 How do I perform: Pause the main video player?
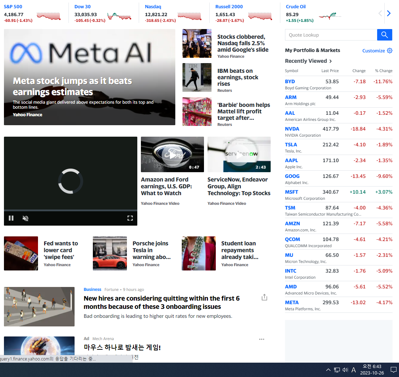(11, 218)
